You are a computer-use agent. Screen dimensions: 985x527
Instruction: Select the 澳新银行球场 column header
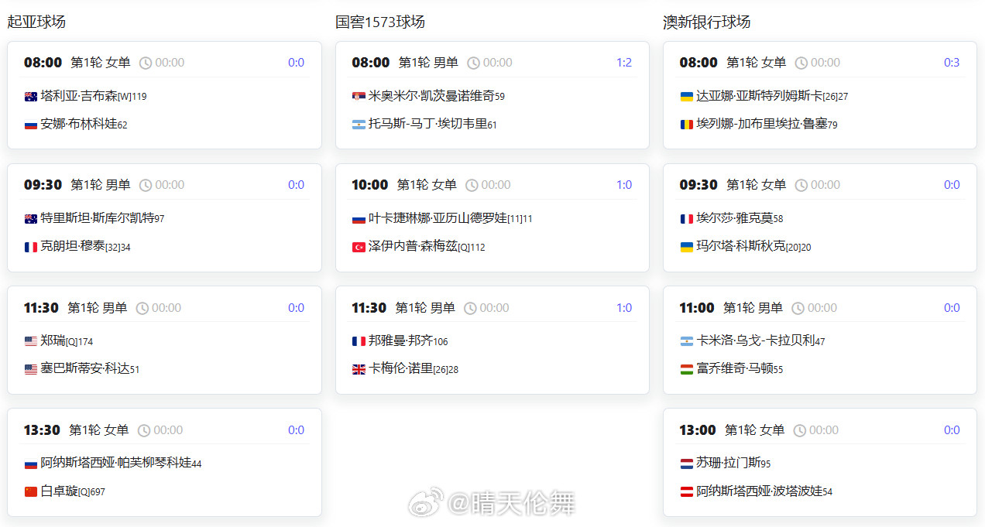click(705, 22)
